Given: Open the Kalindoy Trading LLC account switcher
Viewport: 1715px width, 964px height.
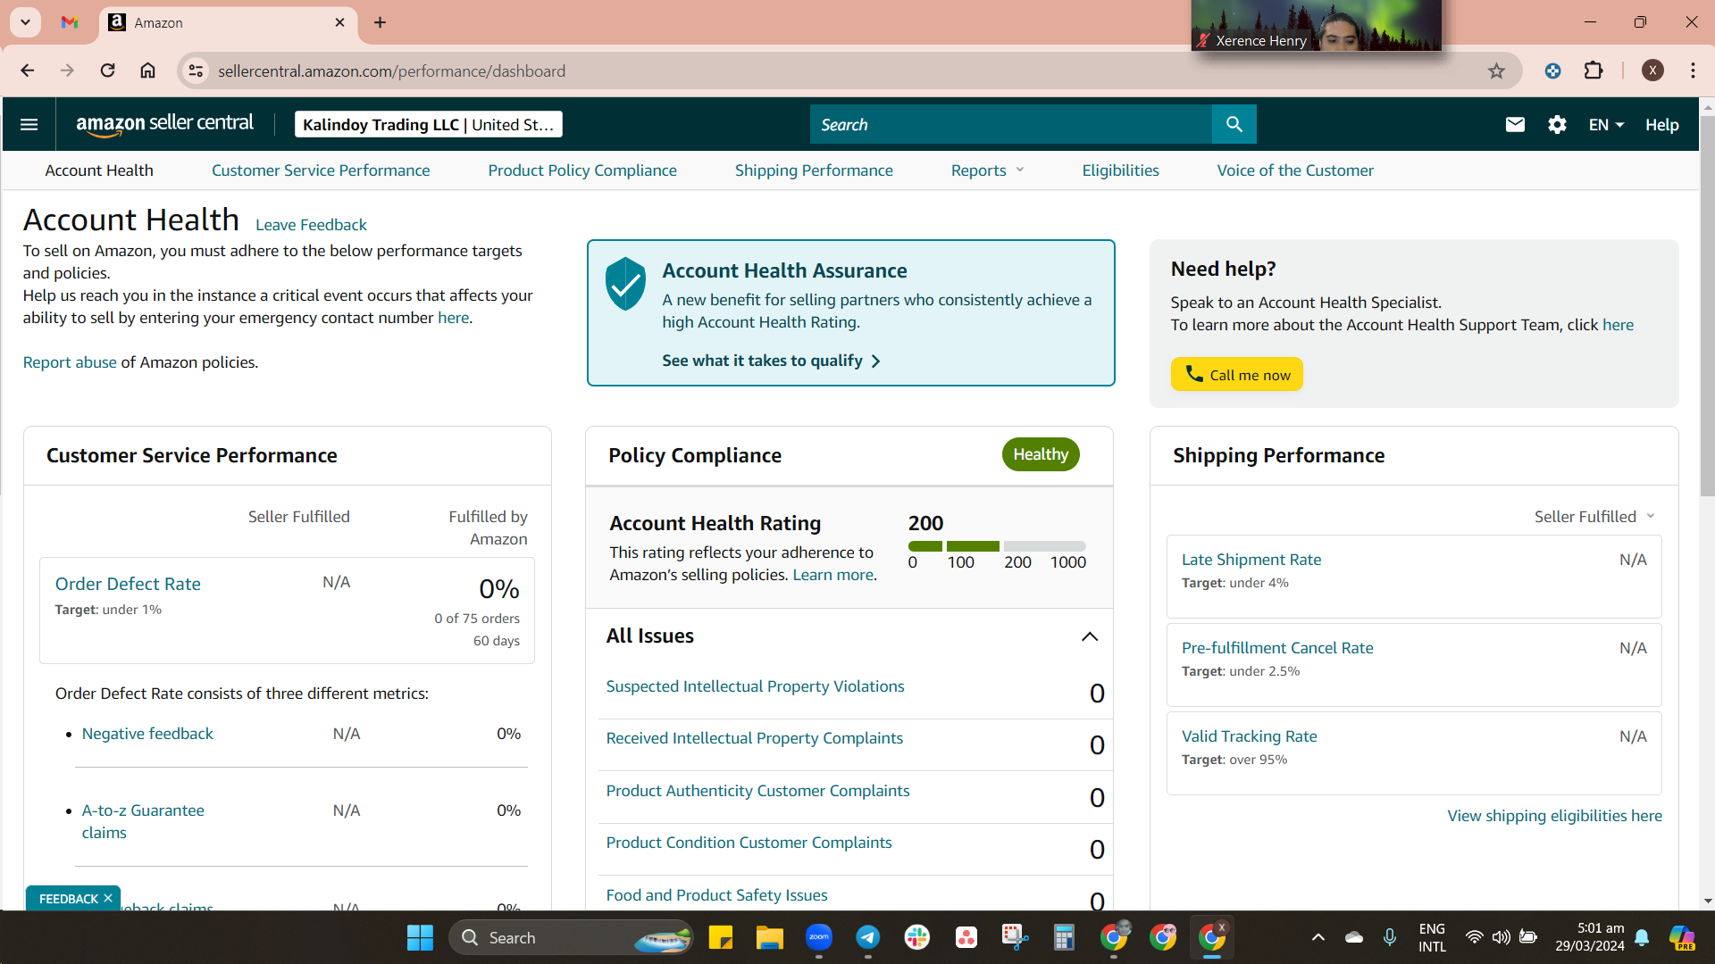Looking at the screenshot, I should tap(428, 125).
